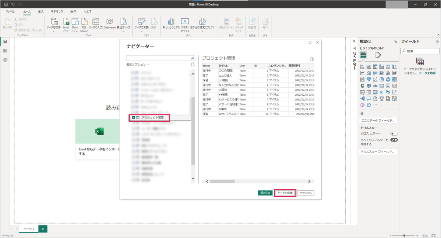Expand the フィルター pane chevron

[354, 41]
